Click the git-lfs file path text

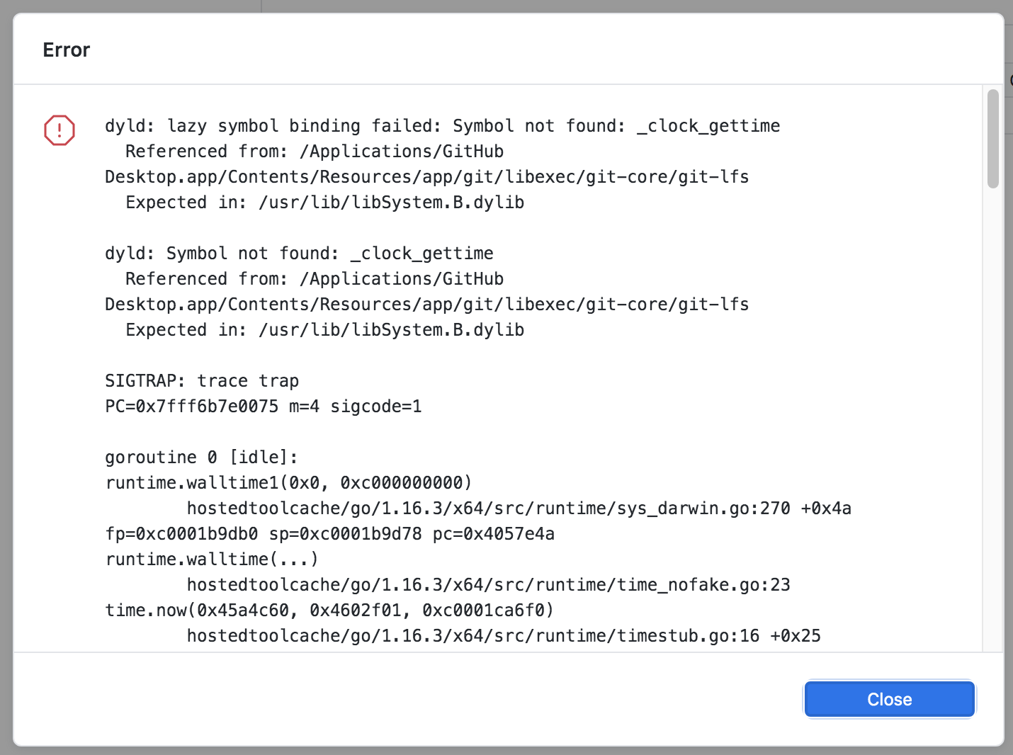pos(426,176)
